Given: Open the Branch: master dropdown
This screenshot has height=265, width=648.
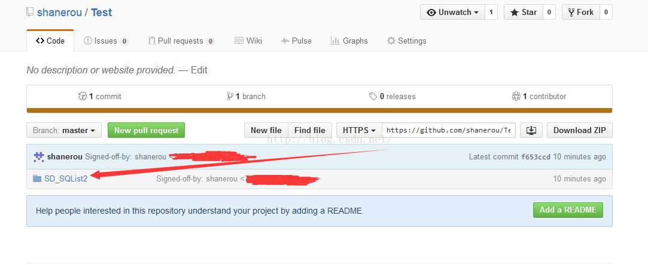Looking at the screenshot, I should 64,130.
